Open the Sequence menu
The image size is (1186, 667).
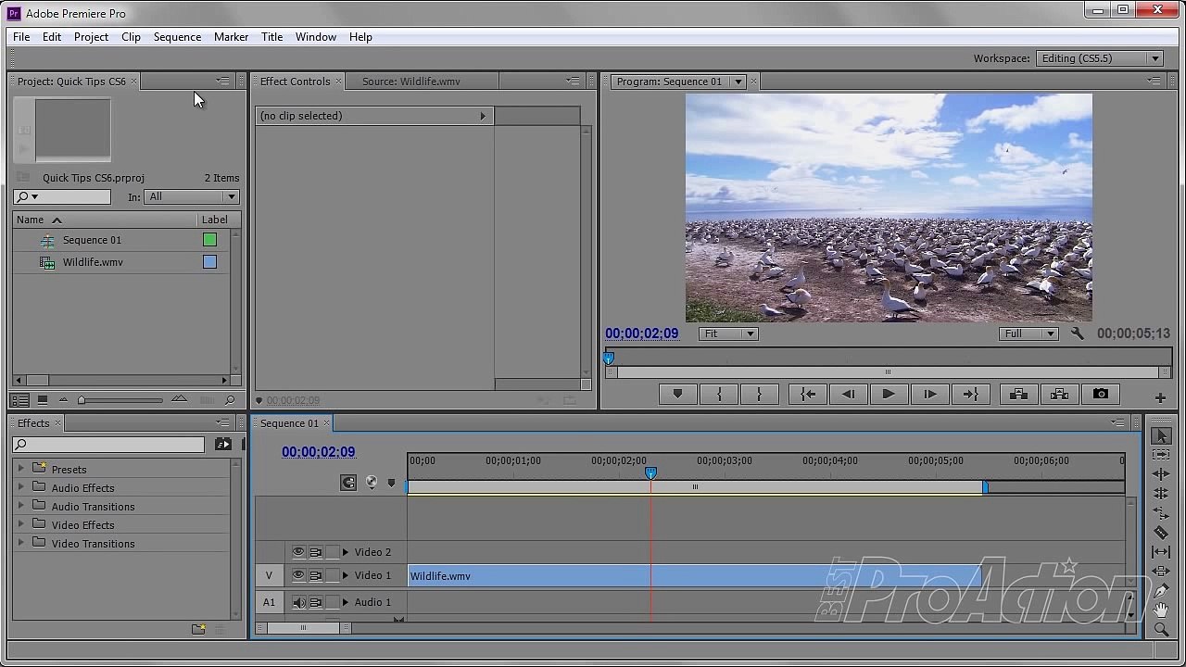177,37
